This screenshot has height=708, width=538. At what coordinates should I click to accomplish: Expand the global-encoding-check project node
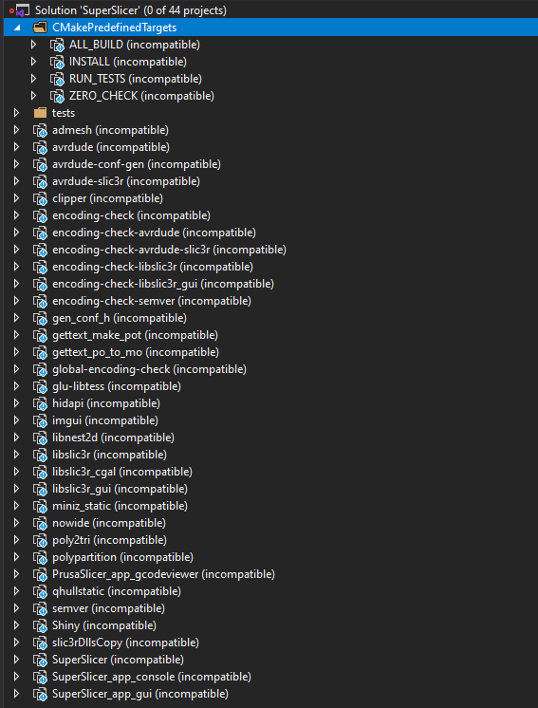16,369
